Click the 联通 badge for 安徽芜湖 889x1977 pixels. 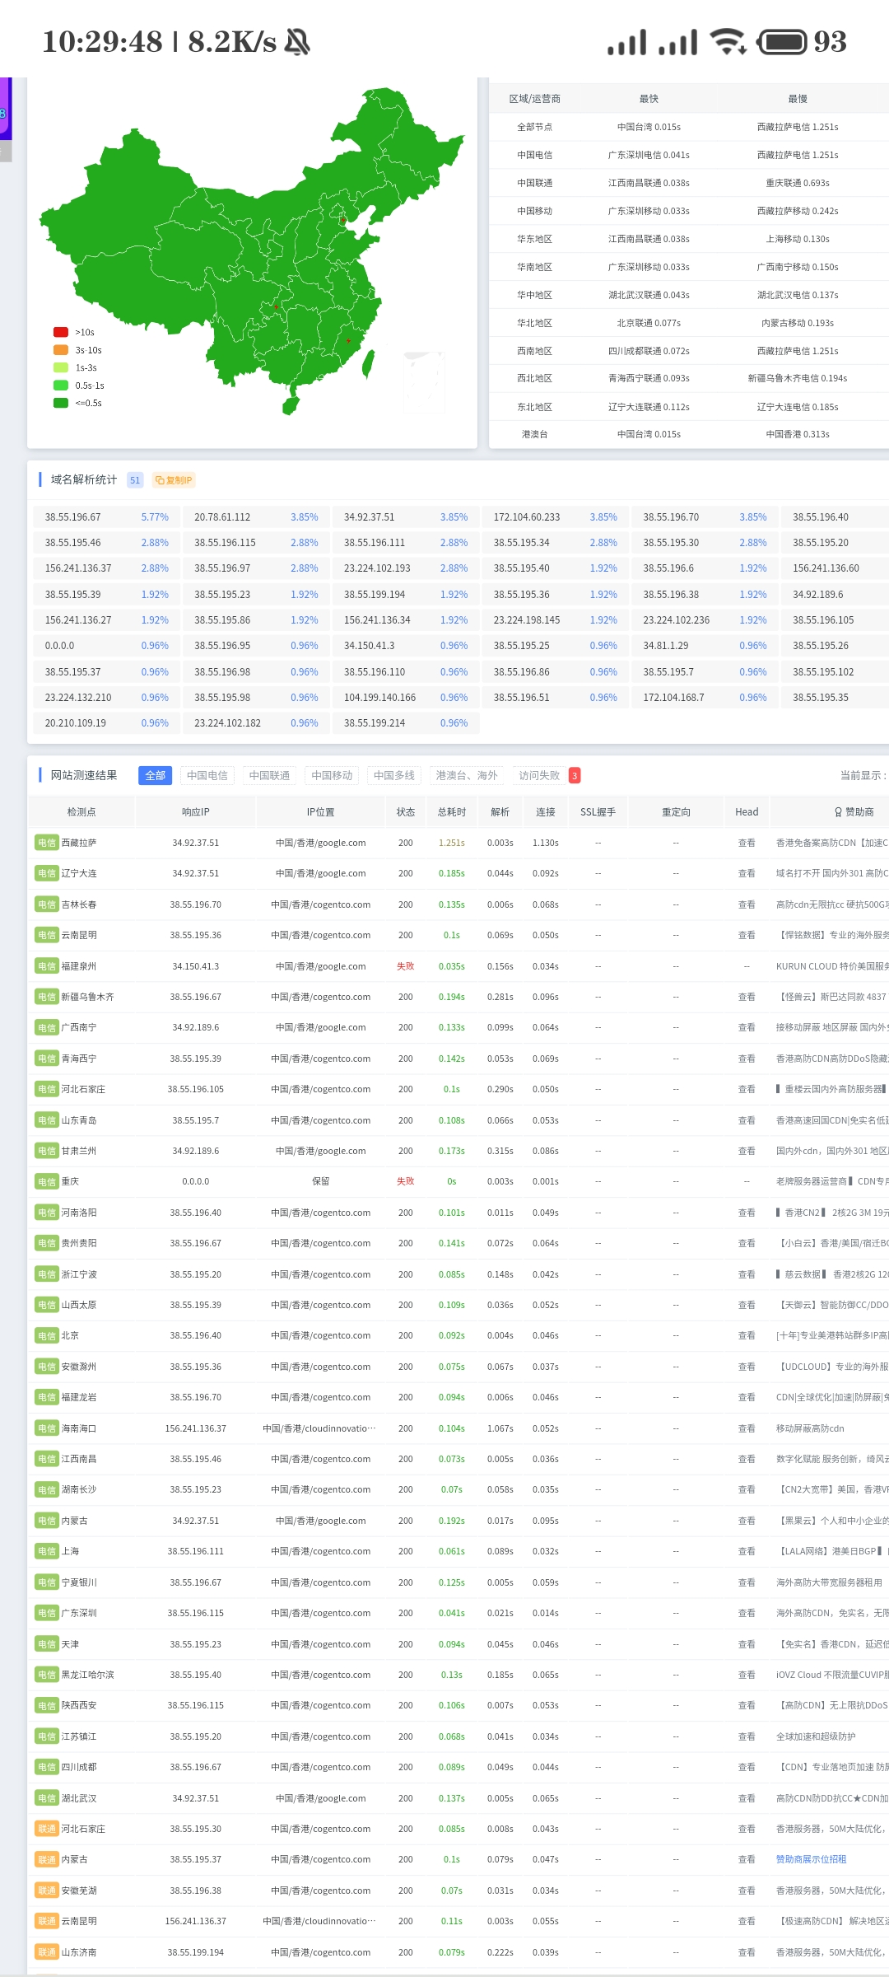46,1891
